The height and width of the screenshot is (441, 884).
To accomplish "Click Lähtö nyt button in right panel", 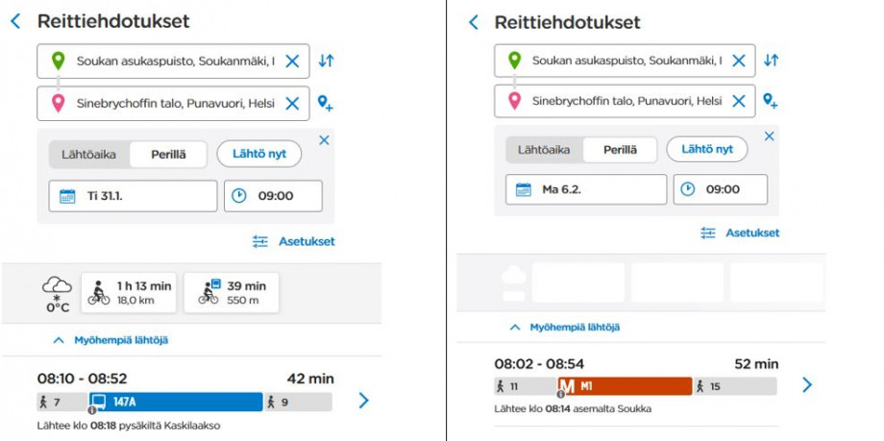I will click(707, 150).
